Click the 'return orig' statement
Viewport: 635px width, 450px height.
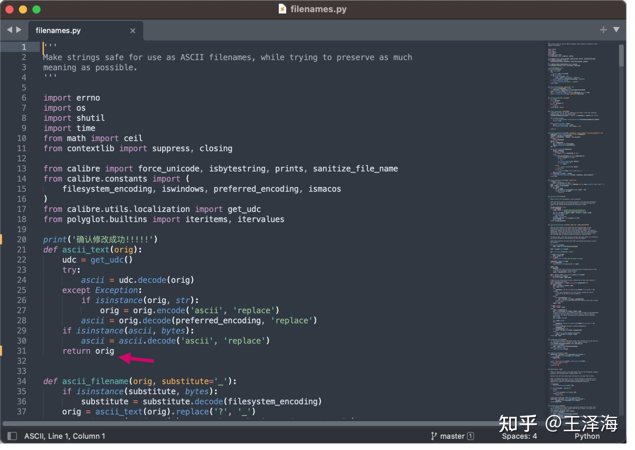click(x=88, y=351)
